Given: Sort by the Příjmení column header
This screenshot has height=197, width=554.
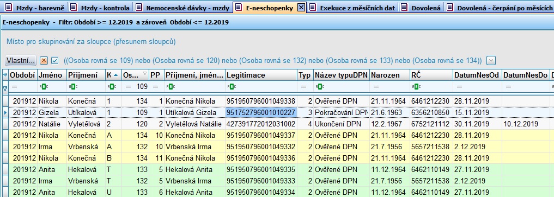Looking at the screenshot, I should coord(86,75).
